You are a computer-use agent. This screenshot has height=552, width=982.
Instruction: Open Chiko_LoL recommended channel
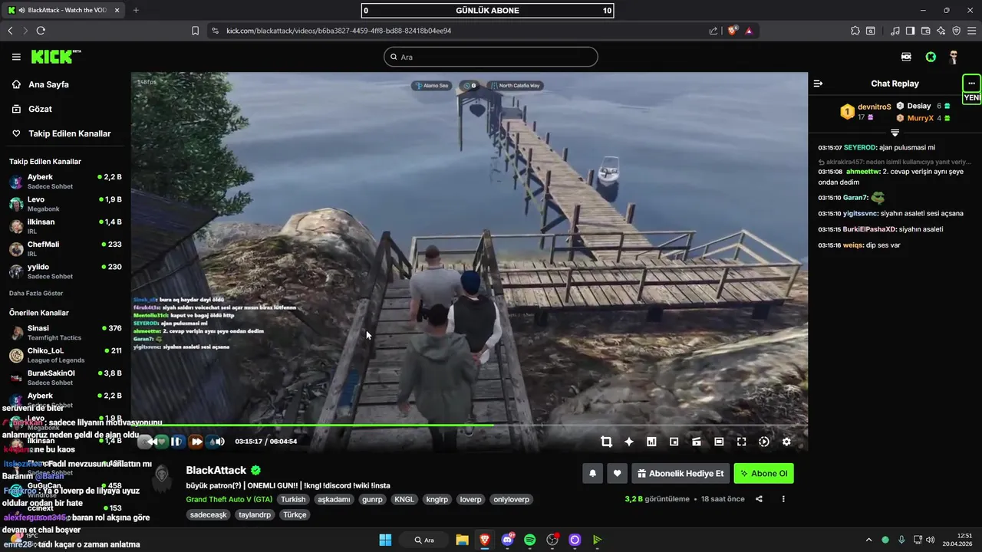tap(65, 355)
